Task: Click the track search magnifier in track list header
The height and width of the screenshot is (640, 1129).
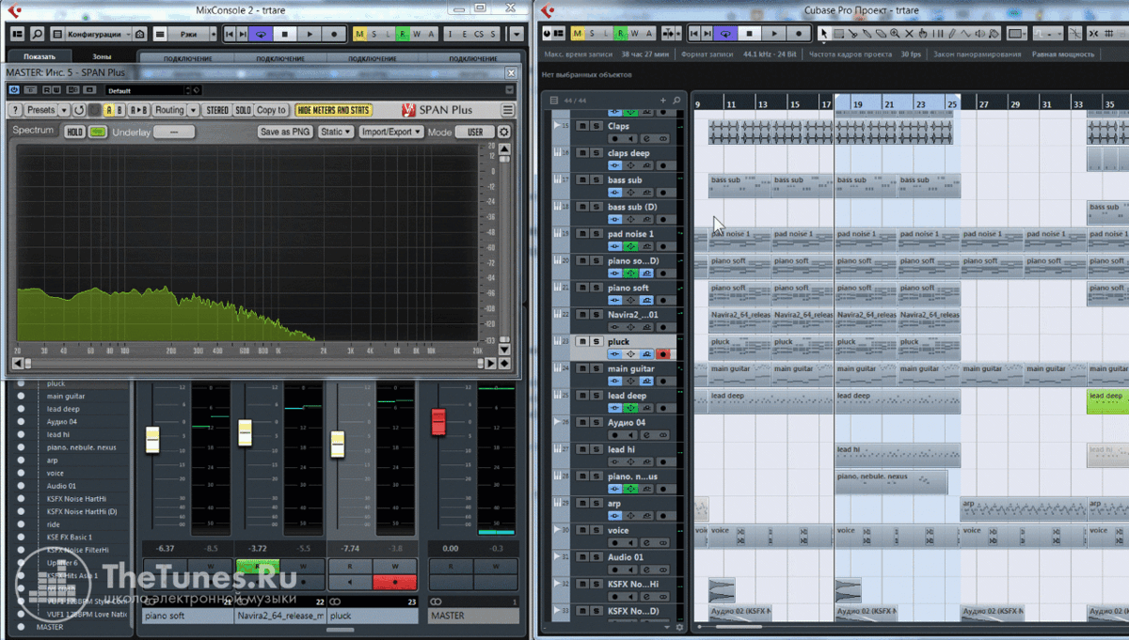Action: tap(676, 100)
